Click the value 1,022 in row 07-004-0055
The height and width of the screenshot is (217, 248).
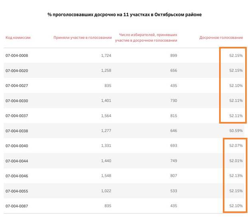(106, 191)
